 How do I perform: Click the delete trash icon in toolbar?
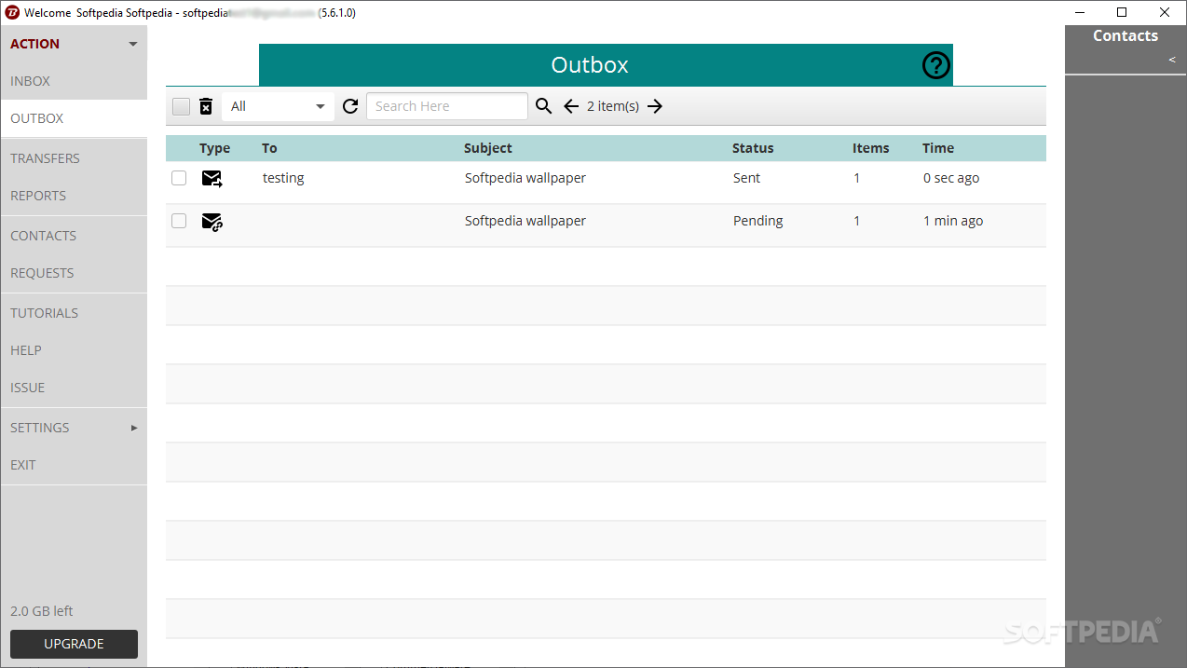(x=206, y=106)
